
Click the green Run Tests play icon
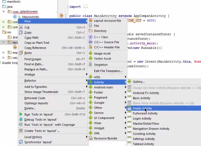point(21,114)
